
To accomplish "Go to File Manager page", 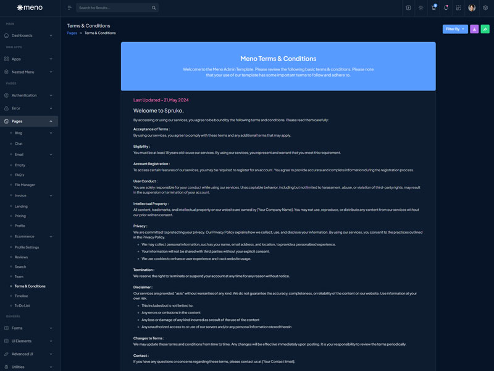I will tap(25, 185).
